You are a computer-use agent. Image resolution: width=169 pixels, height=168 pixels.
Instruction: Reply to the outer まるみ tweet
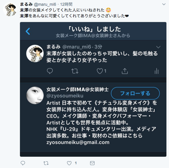[23, 163]
